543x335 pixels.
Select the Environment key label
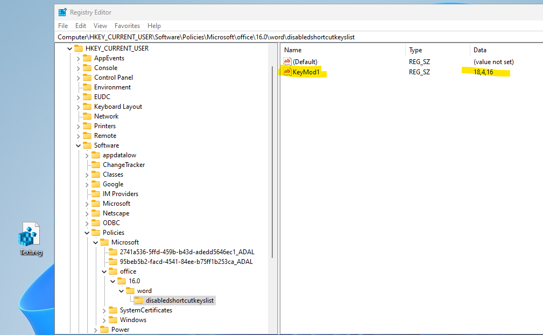pos(112,87)
